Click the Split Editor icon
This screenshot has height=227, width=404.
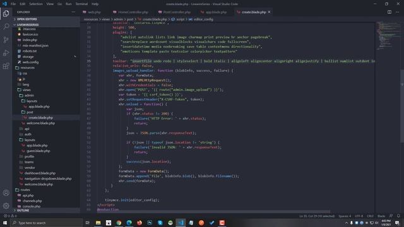tap(389, 12)
